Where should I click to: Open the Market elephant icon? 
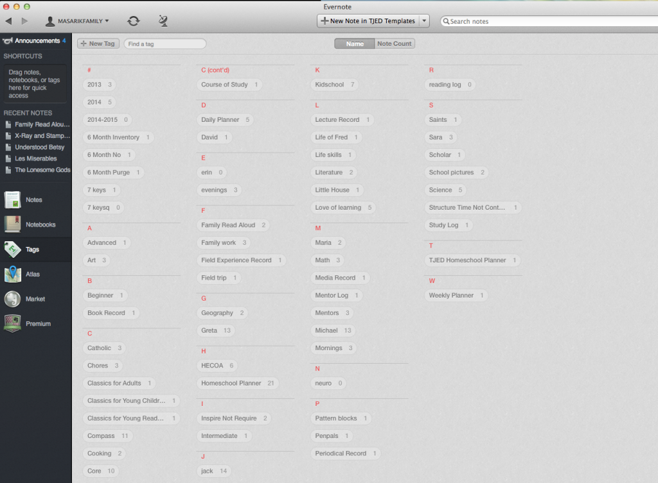pos(13,299)
